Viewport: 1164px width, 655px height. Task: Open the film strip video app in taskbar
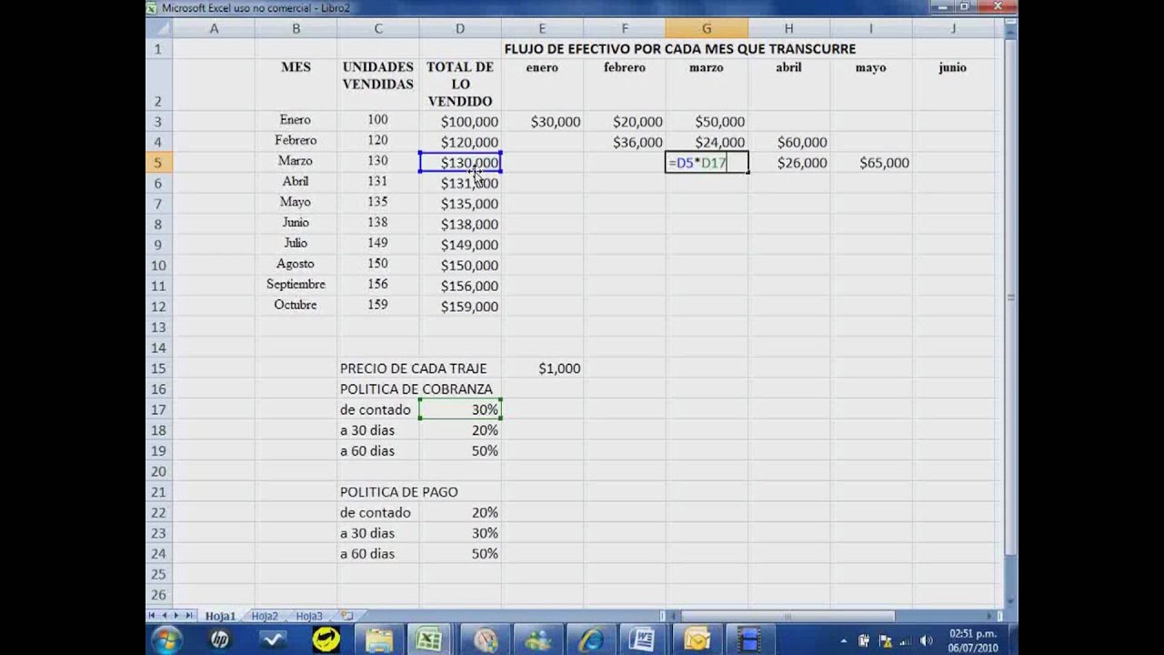[x=748, y=640]
